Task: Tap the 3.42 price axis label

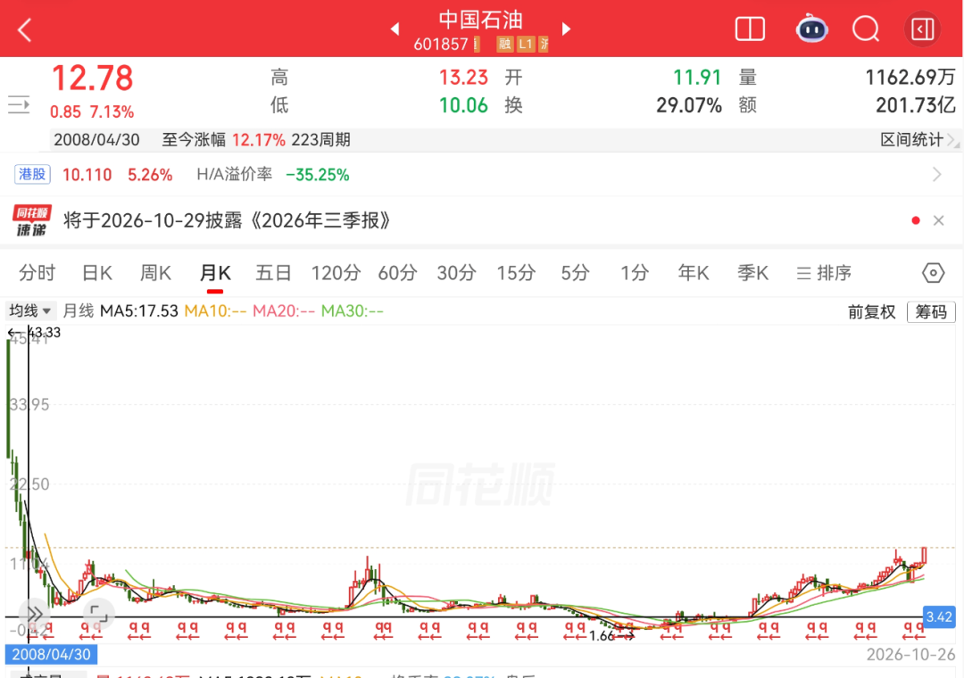Action: [x=939, y=616]
